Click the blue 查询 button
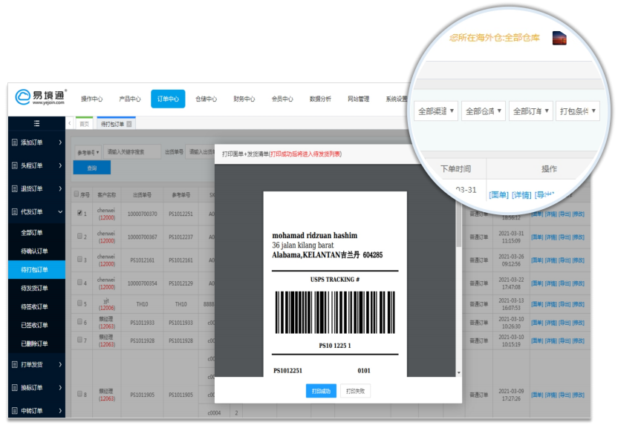This screenshot has height=431, width=618. coord(92,168)
